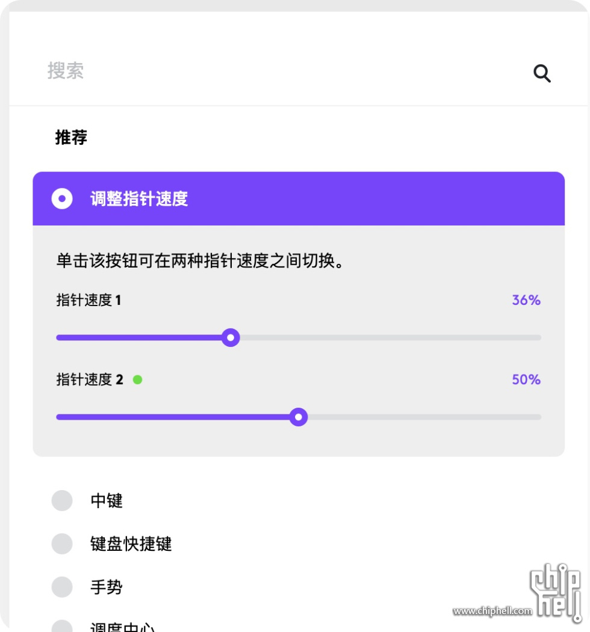Select the 键盘快捷键 radio option

coord(62,544)
